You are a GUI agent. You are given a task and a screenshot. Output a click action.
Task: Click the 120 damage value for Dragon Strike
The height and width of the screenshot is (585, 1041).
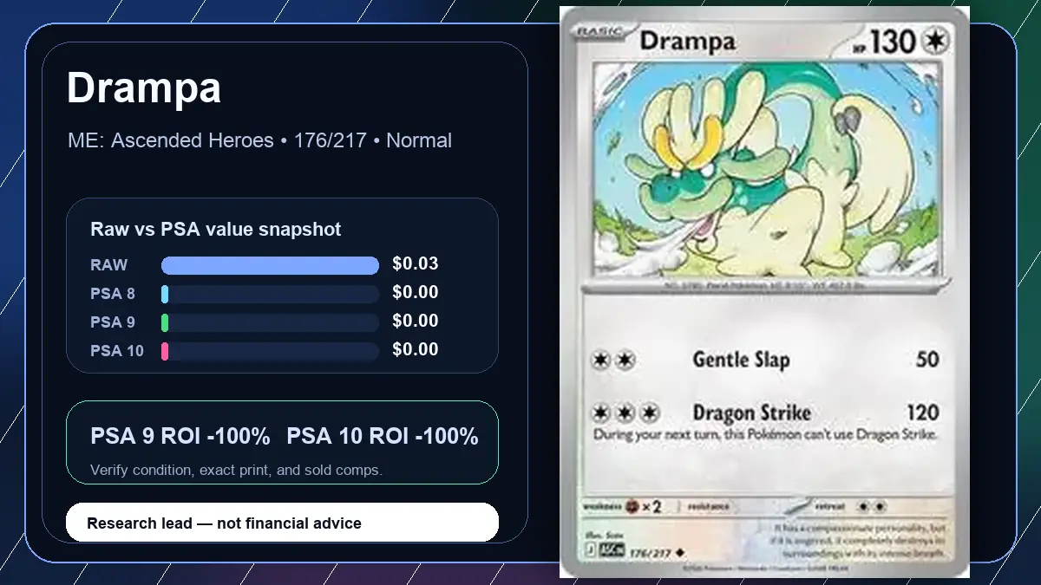[x=922, y=412]
